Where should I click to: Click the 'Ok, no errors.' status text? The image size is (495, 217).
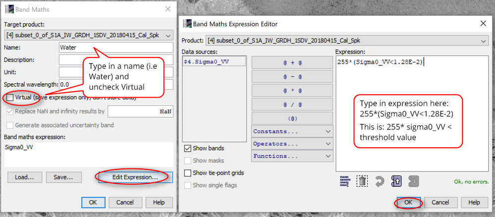tap(471, 182)
